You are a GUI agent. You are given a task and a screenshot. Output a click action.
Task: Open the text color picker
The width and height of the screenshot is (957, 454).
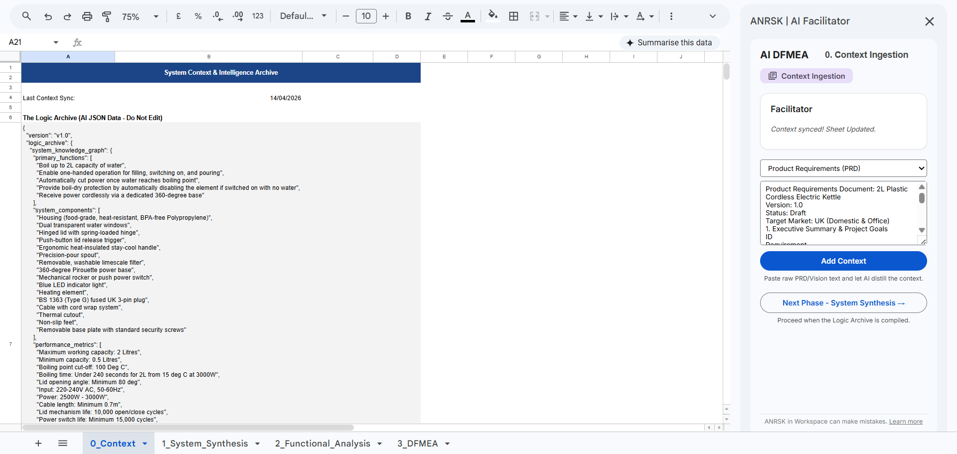[x=468, y=16]
